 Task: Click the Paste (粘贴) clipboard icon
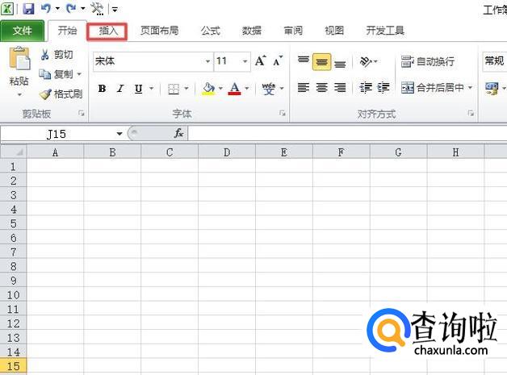(x=19, y=58)
